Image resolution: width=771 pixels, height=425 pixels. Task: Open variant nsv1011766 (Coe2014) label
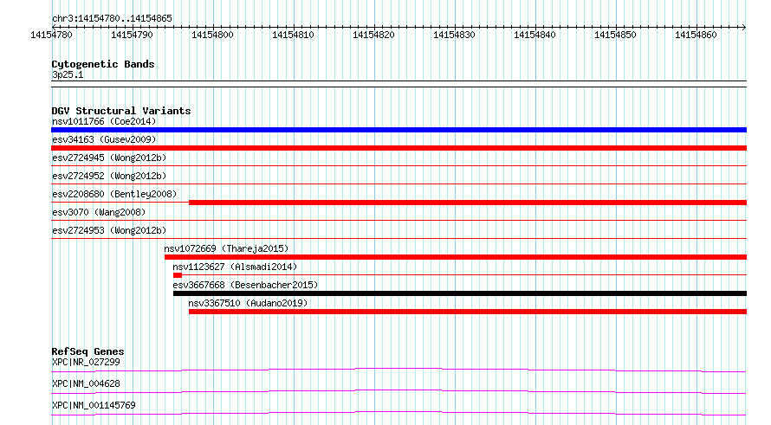pos(104,121)
